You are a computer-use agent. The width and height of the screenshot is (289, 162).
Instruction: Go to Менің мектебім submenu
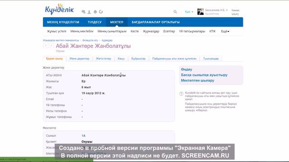[82, 31]
